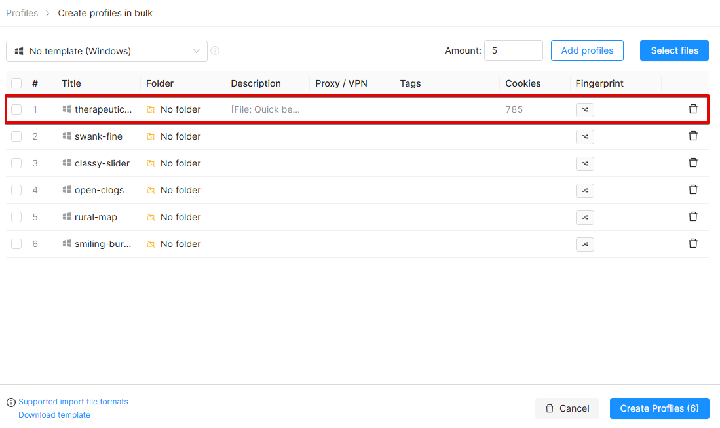This screenshot has width=720, height=428.
Task: Randomize fingerprint for swank-fine profile
Action: [x=584, y=137]
